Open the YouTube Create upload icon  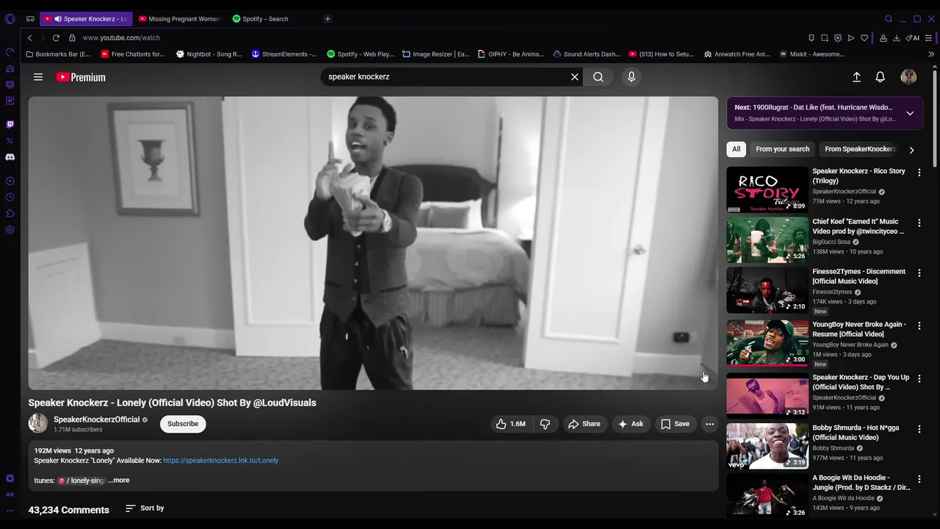pos(856,76)
